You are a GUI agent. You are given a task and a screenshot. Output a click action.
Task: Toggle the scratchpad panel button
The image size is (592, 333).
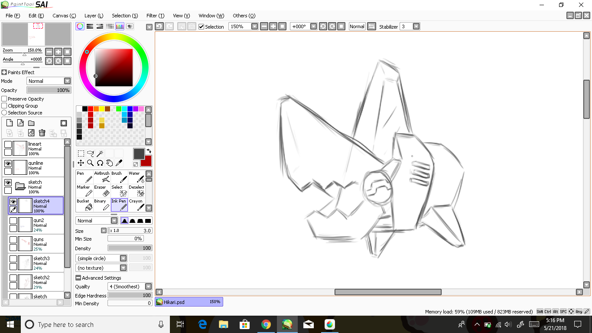[130, 26]
